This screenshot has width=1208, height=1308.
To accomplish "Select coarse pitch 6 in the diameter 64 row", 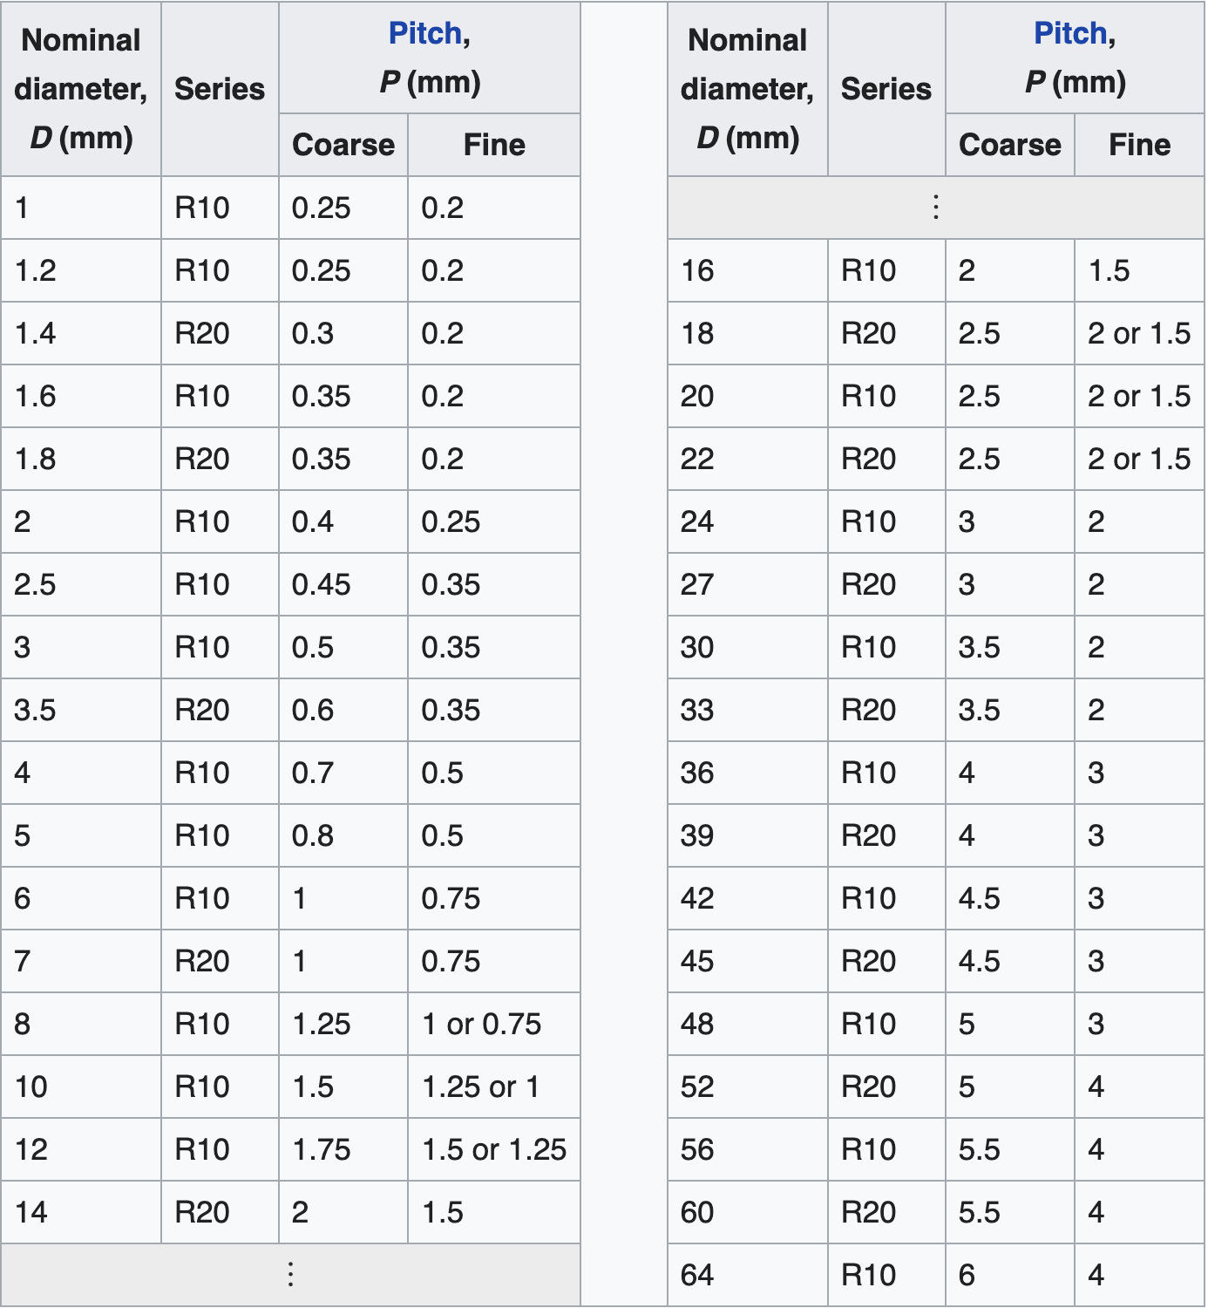I will (x=967, y=1275).
